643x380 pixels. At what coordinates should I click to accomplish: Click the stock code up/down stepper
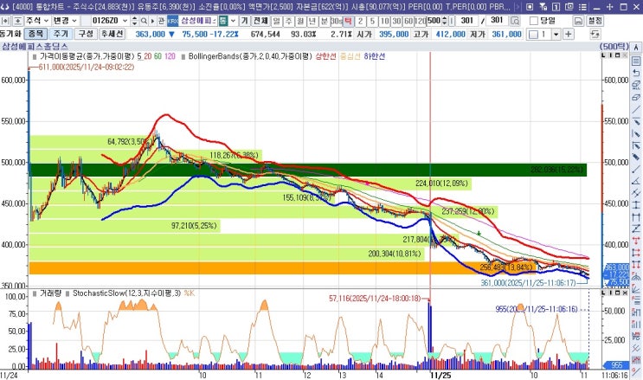(x=134, y=21)
